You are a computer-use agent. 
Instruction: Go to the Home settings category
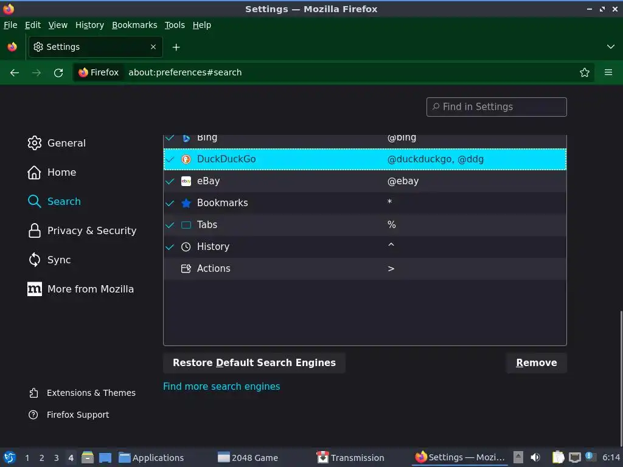[52, 172]
